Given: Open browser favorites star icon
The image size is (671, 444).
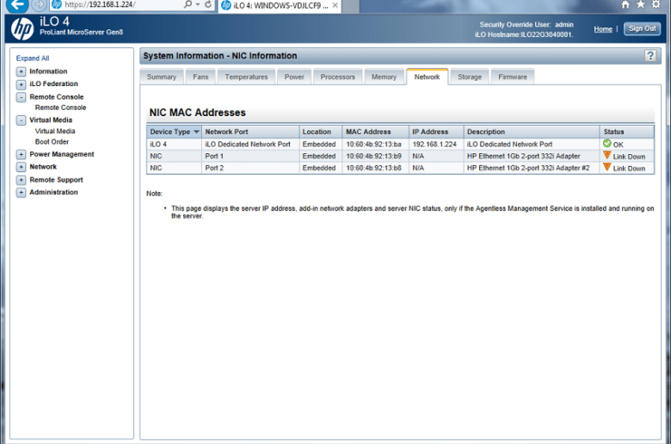Looking at the screenshot, I should click(641, 4).
